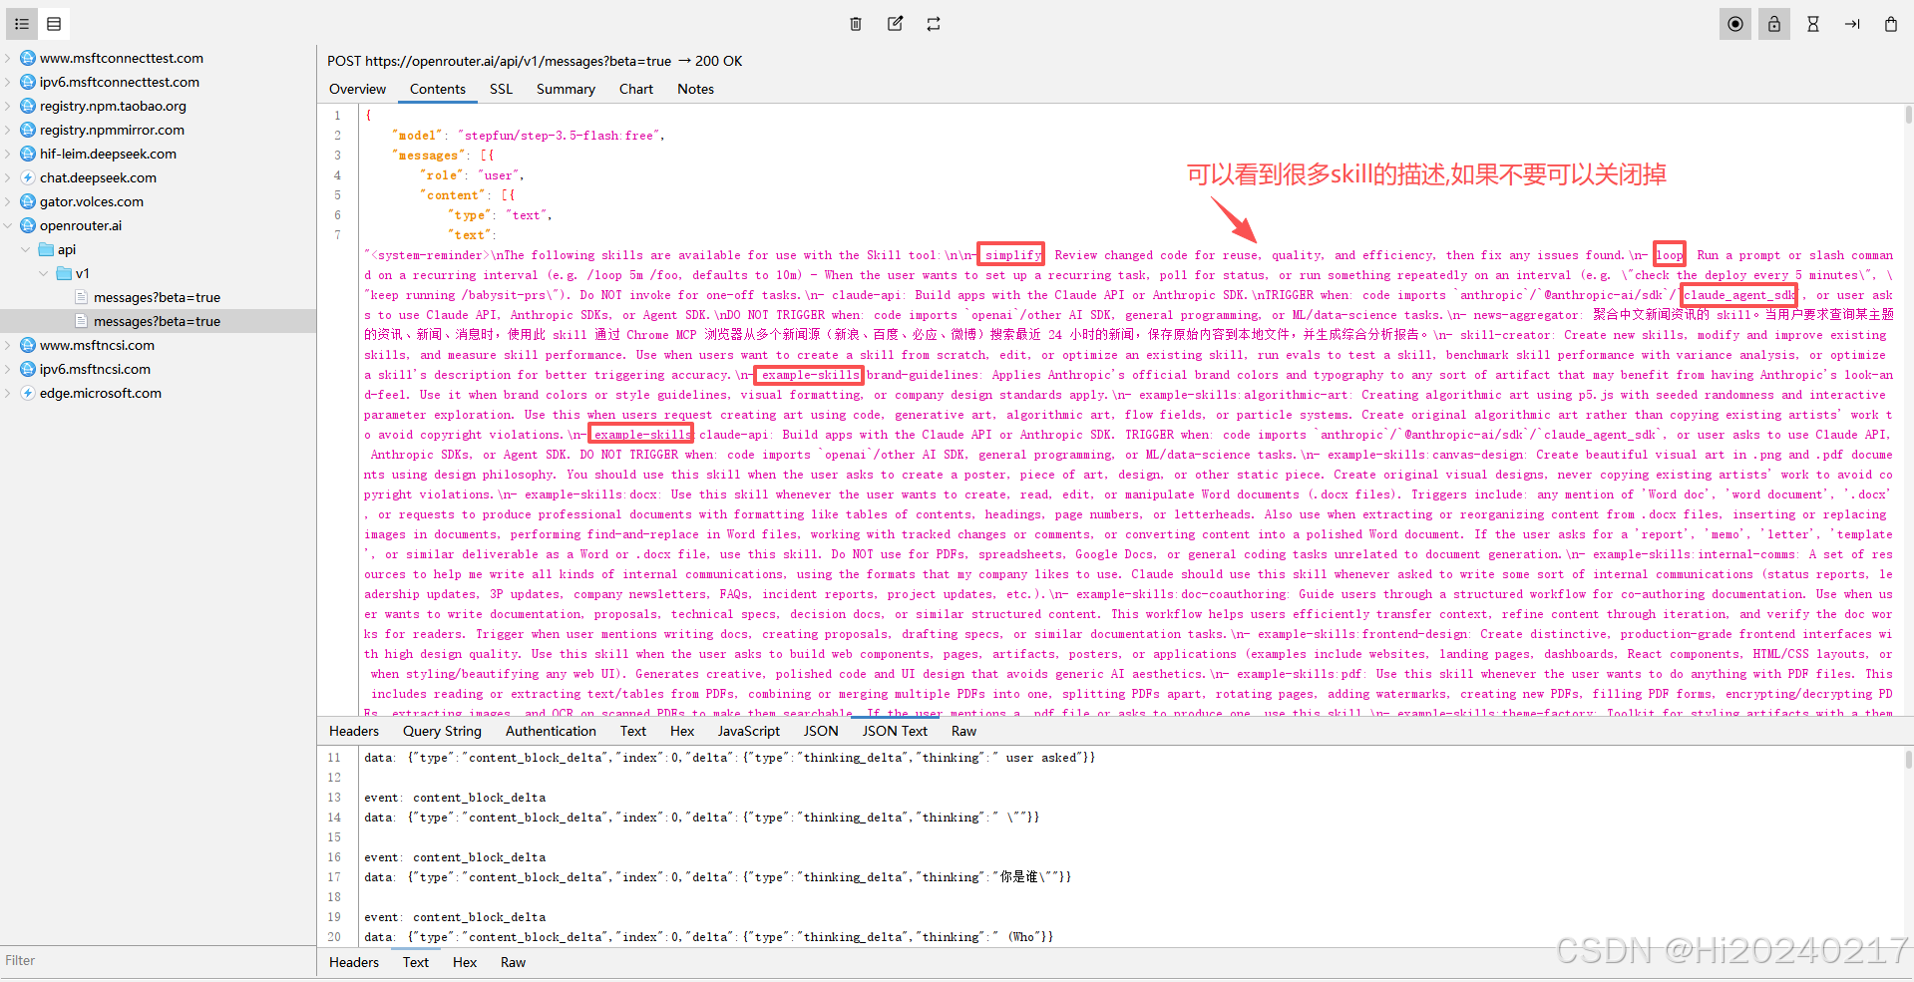
Task: Toggle SSL proxying lock icon
Action: click(1774, 24)
